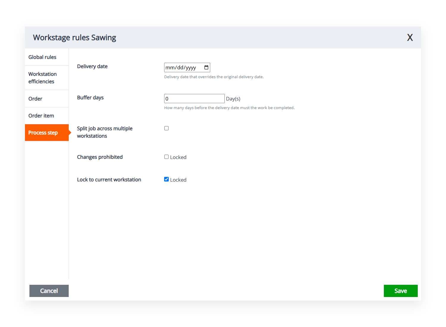Close the Workstage rules Sawing dialog
The width and height of the screenshot is (446, 327).
(x=410, y=37)
